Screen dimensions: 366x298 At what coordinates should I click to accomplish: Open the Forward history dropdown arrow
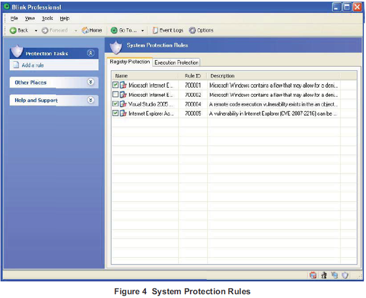click(76, 31)
